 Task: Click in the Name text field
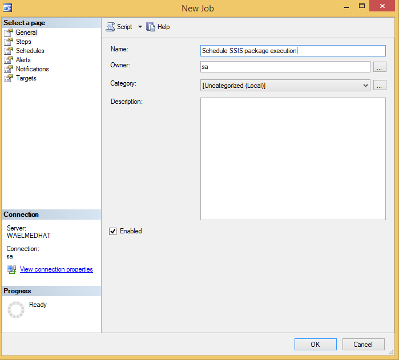pyautogui.click(x=293, y=51)
